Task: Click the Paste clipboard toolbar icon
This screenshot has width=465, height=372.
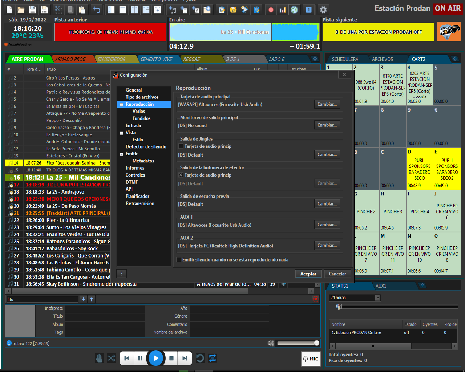Action: pyautogui.click(x=82, y=10)
